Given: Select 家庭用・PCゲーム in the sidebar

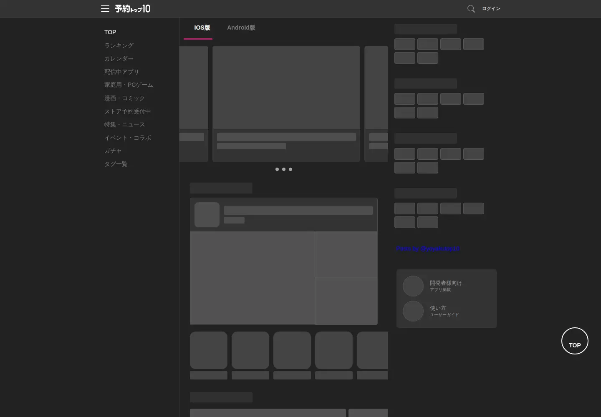Looking at the screenshot, I should pos(129,85).
